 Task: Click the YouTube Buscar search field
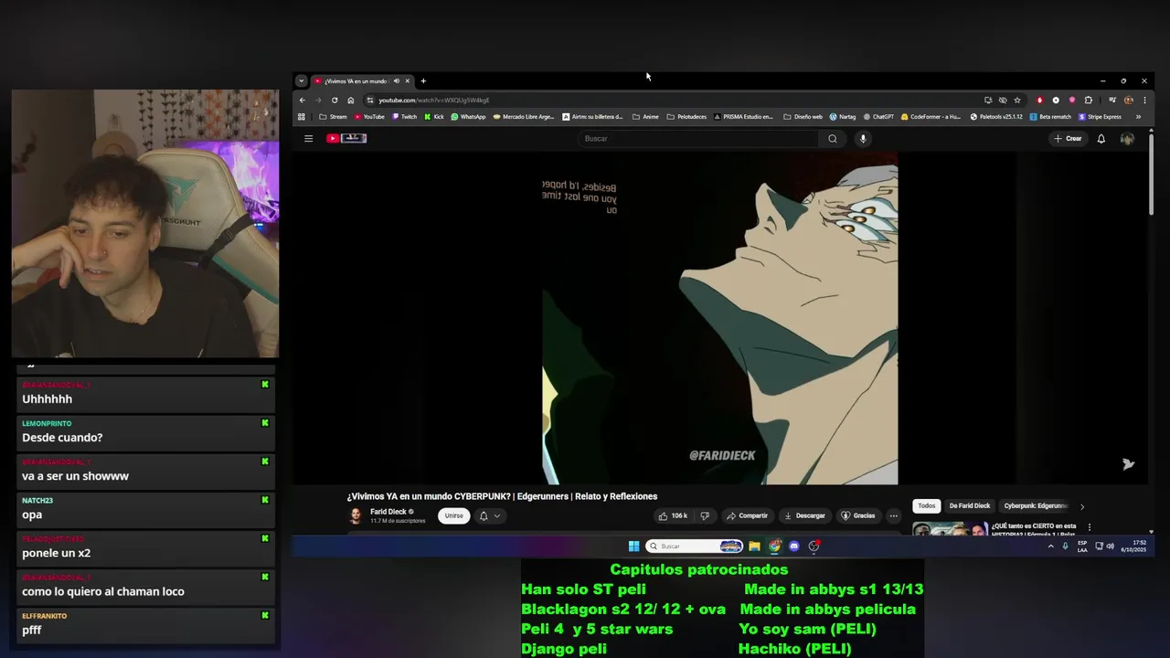[x=698, y=139]
